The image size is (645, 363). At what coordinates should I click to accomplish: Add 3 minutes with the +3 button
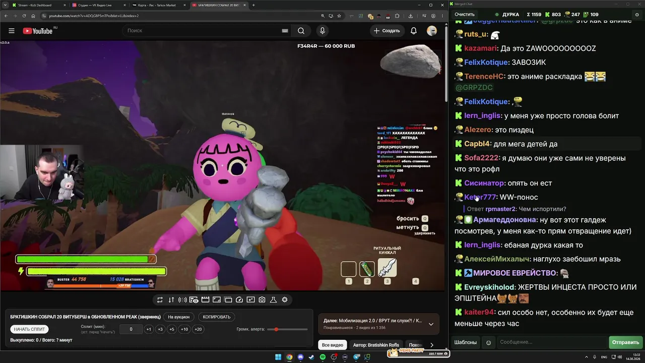tap(160, 329)
